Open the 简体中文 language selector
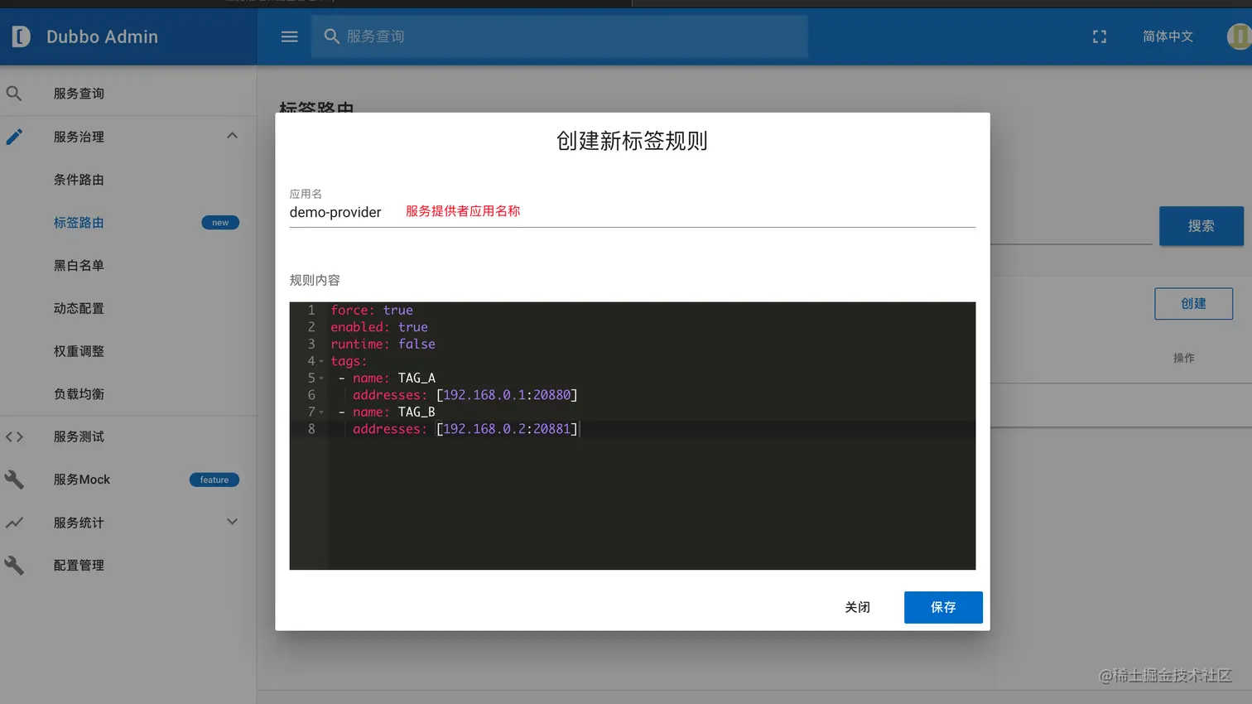 1168,36
